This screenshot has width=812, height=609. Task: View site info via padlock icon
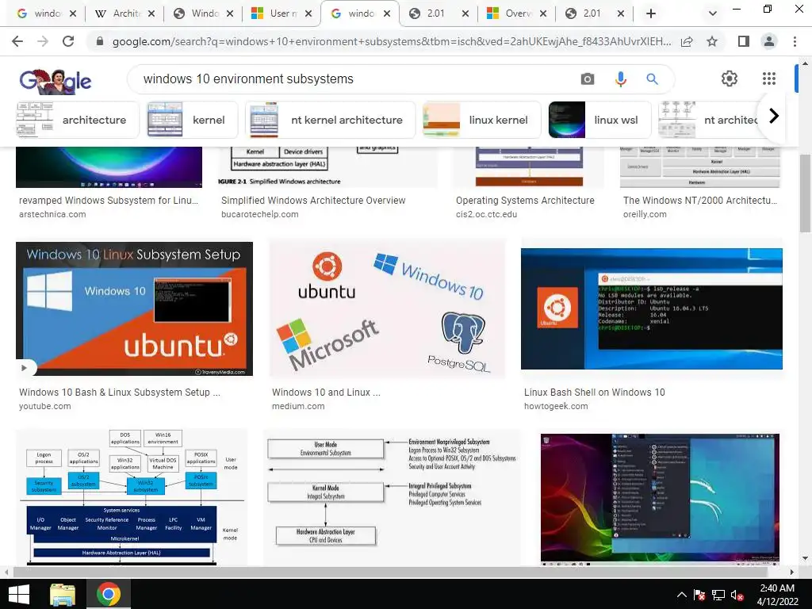[x=100, y=41]
